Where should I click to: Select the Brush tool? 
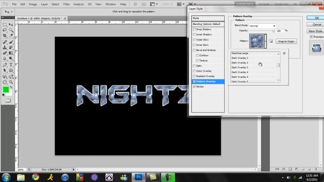point(11,42)
